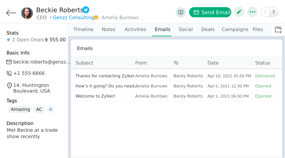Image resolution: width=285 pixels, height=158 pixels.
Task: Click phone number +1 555-6666
Action: tap(29, 73)
